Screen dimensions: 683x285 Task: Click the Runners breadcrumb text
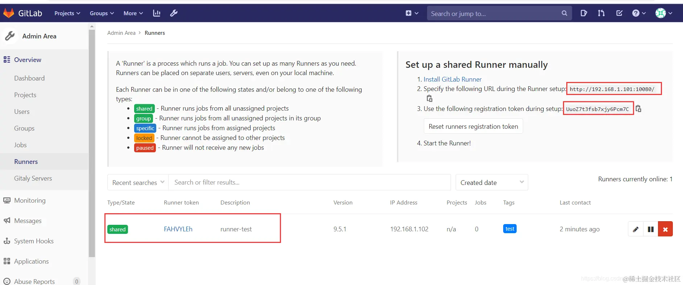[155, 33]
